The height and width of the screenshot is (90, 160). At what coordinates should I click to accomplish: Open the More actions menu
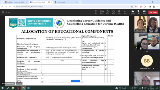click(x=125, y=12)
